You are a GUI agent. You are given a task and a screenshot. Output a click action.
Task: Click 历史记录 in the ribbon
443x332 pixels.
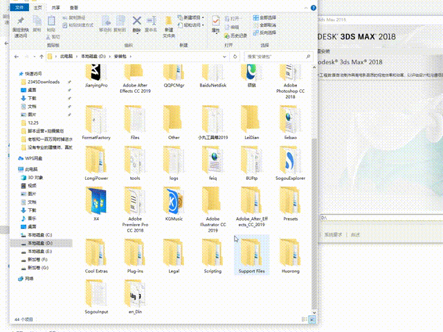click(x=235, y=36)
